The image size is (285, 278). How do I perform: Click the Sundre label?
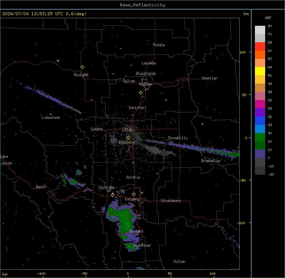[97, 129]
